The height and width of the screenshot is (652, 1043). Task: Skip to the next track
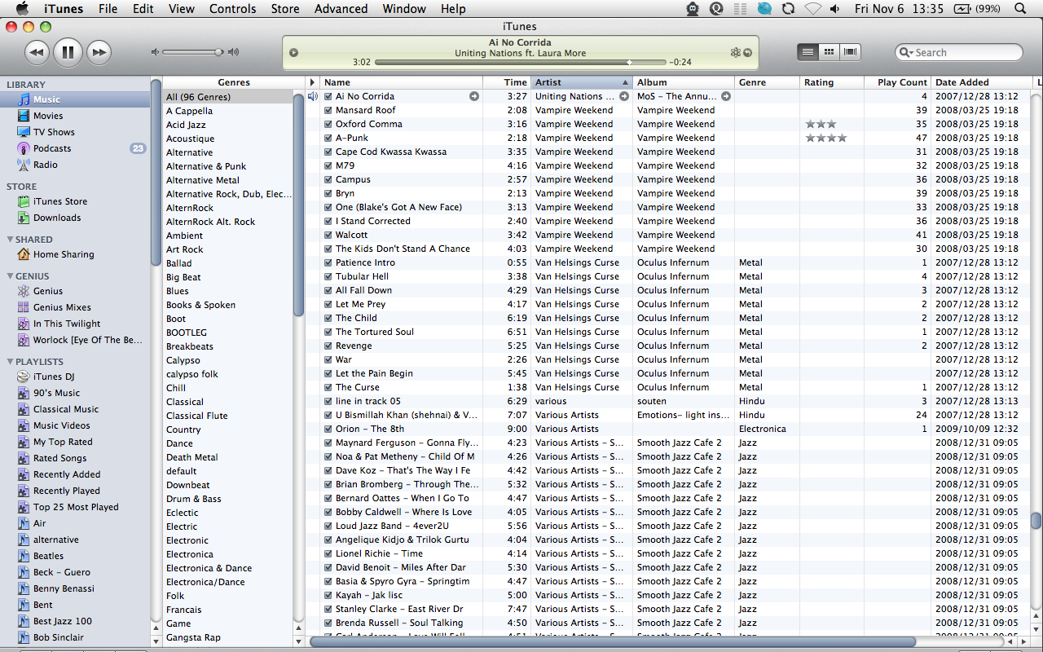99,53
